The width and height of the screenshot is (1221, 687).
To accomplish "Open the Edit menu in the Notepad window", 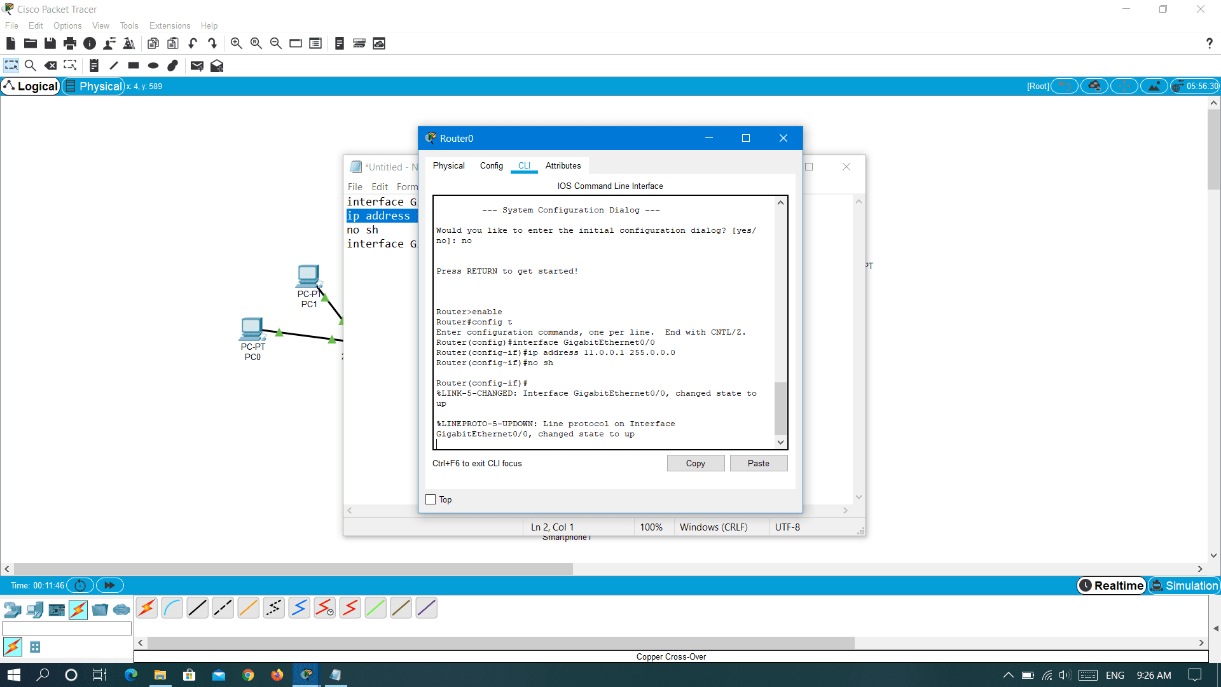I will pyautogui.click(x=380, y=186).
